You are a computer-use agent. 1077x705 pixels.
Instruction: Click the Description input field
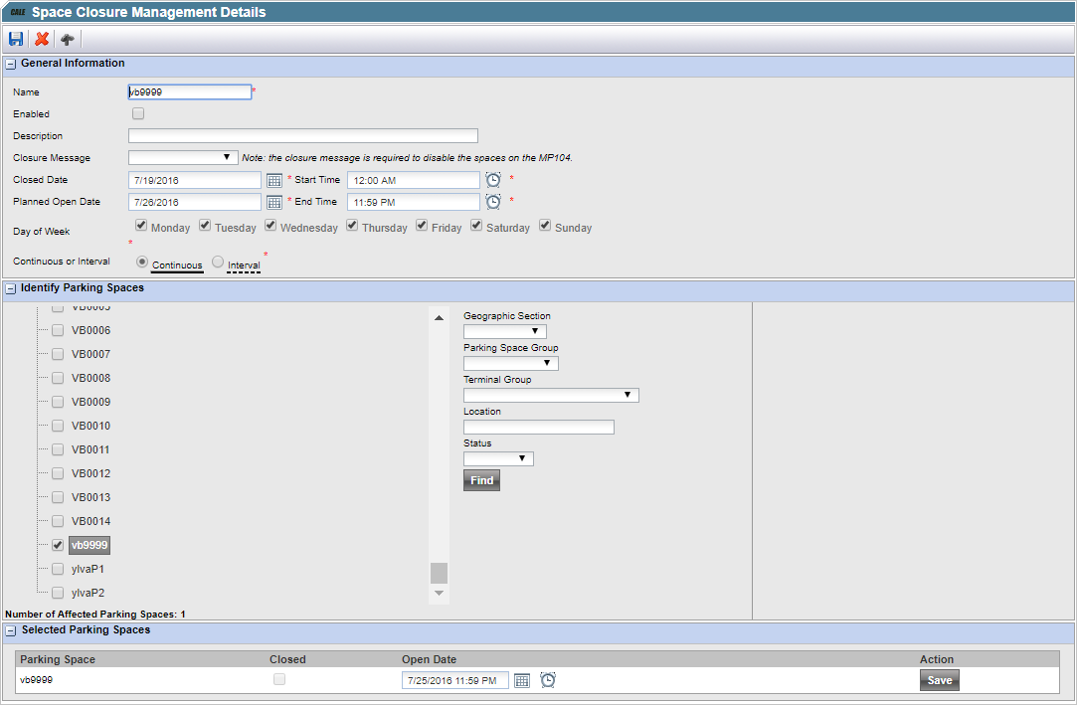pos(303,136)
